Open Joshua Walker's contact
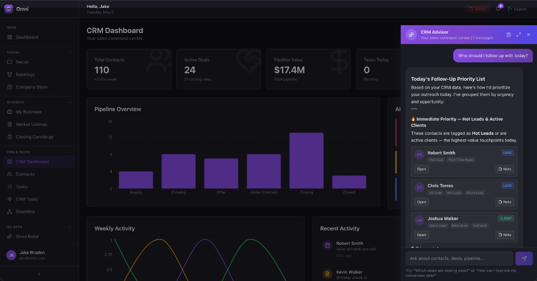This screenshot has width=537, height=281. click(422, 235)
